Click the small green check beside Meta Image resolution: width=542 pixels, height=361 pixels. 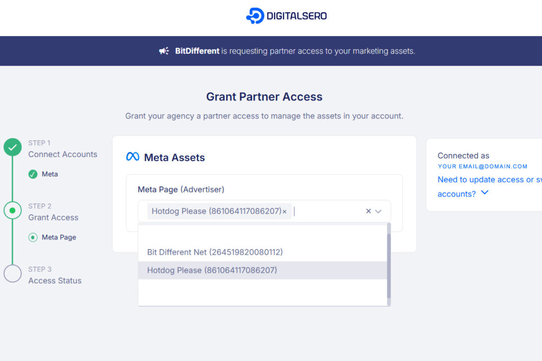[x=33, y=174]
